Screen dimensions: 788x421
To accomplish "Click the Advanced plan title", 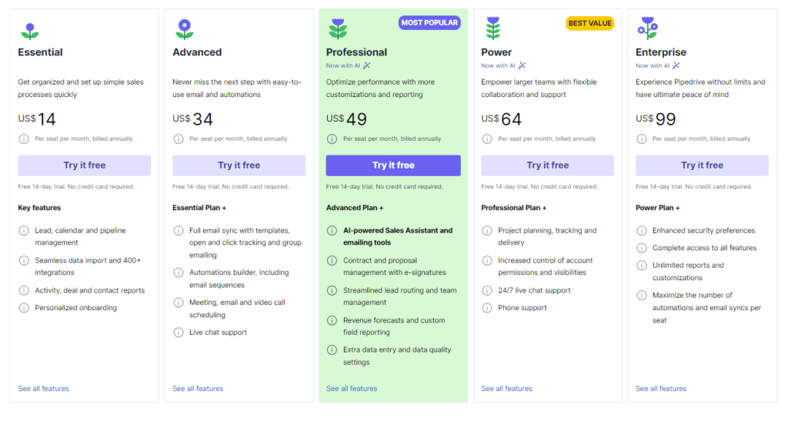I will click(x=197, y=52).
